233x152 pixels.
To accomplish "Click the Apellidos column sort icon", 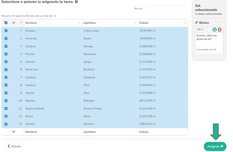I will 135,23.
